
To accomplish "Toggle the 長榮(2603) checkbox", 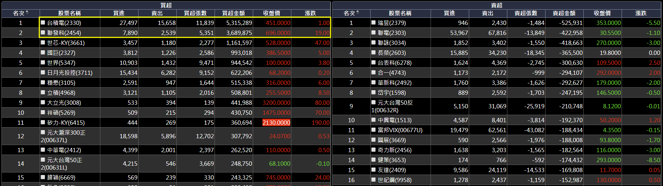I will [373, 52].
